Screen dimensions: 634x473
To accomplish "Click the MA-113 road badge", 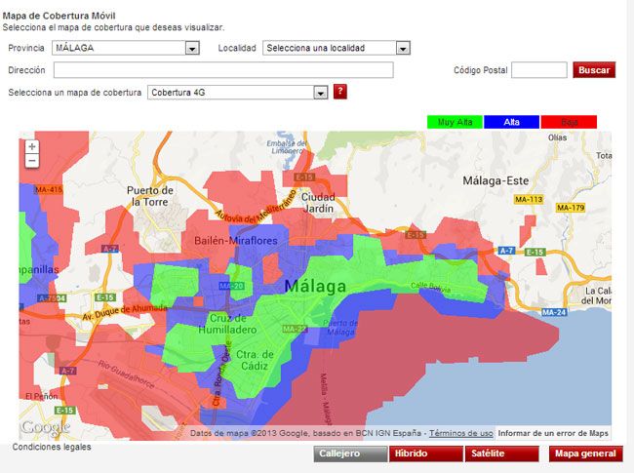I will [x=529, y=199].
